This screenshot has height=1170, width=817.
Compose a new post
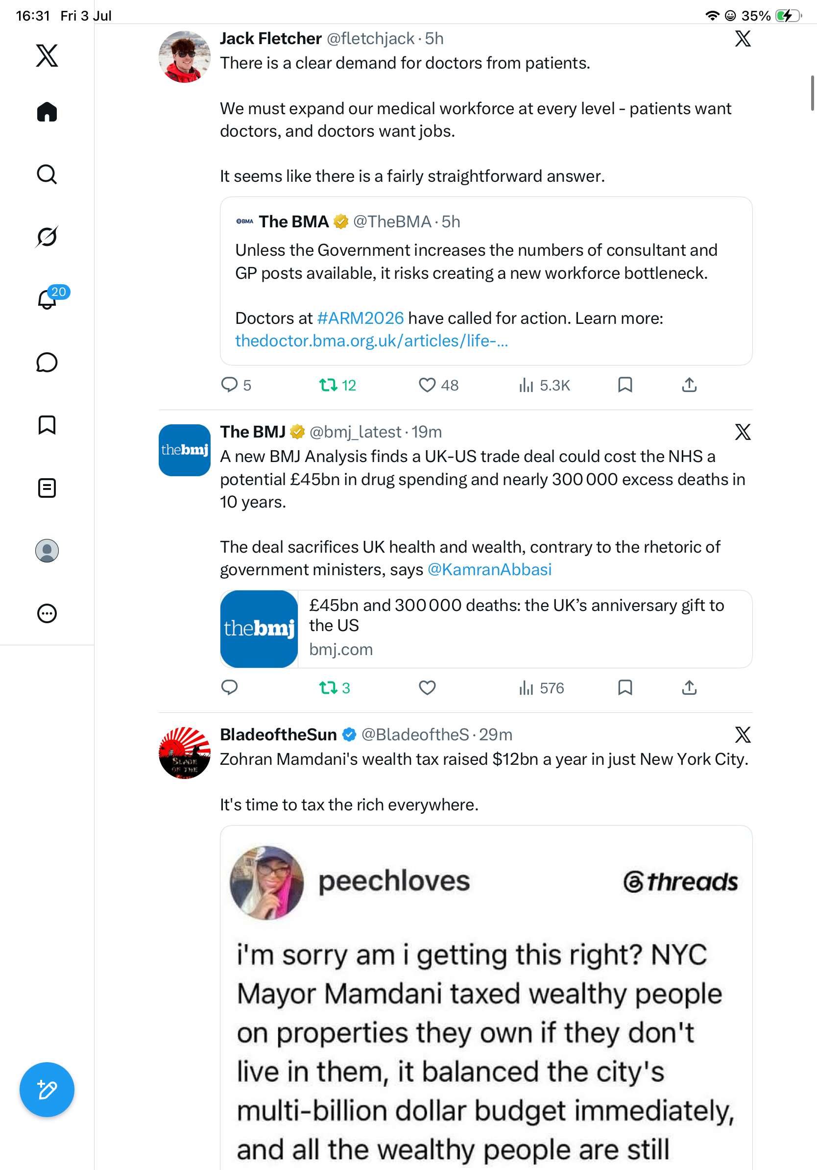pos(47,1090)
